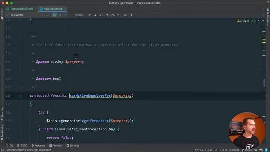Click the editor vertical scrollbar thumb
270x152 pixels.
coord(264,83)
